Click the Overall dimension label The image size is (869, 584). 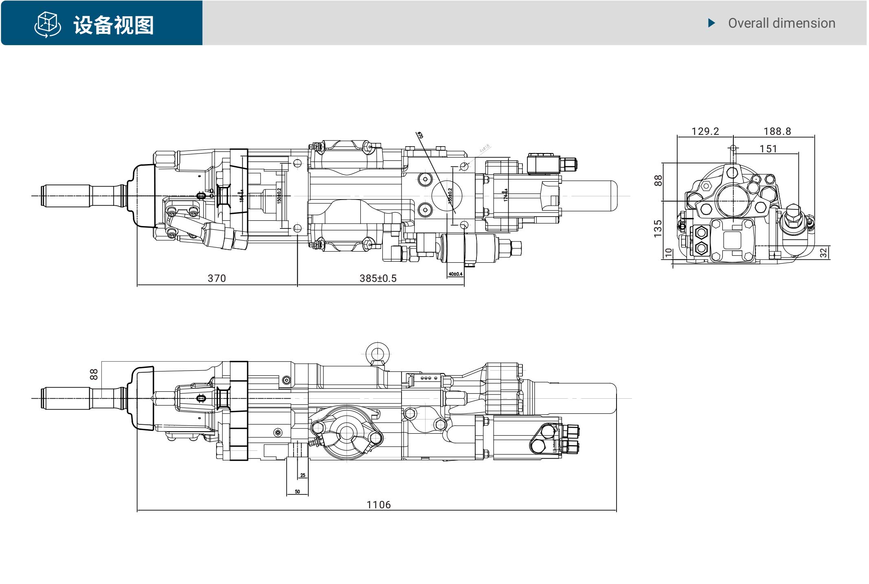click(781, 23)
